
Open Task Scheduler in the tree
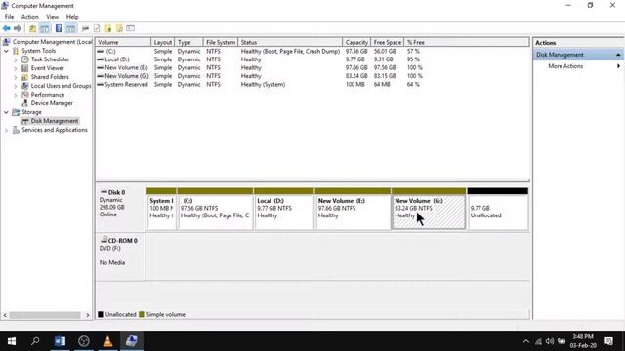coord(50,59)
